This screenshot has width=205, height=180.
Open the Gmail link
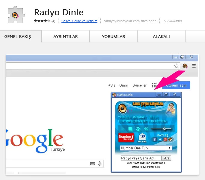pyautogui.click(x=124, y=85)
